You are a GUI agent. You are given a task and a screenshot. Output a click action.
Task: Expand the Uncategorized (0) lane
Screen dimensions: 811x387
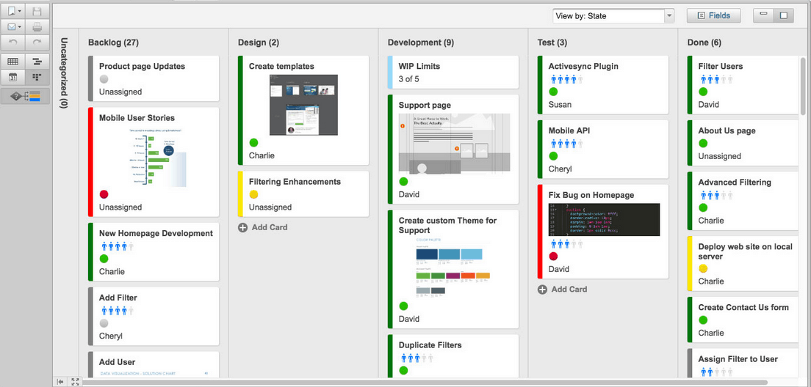click(x=64, y=73)
